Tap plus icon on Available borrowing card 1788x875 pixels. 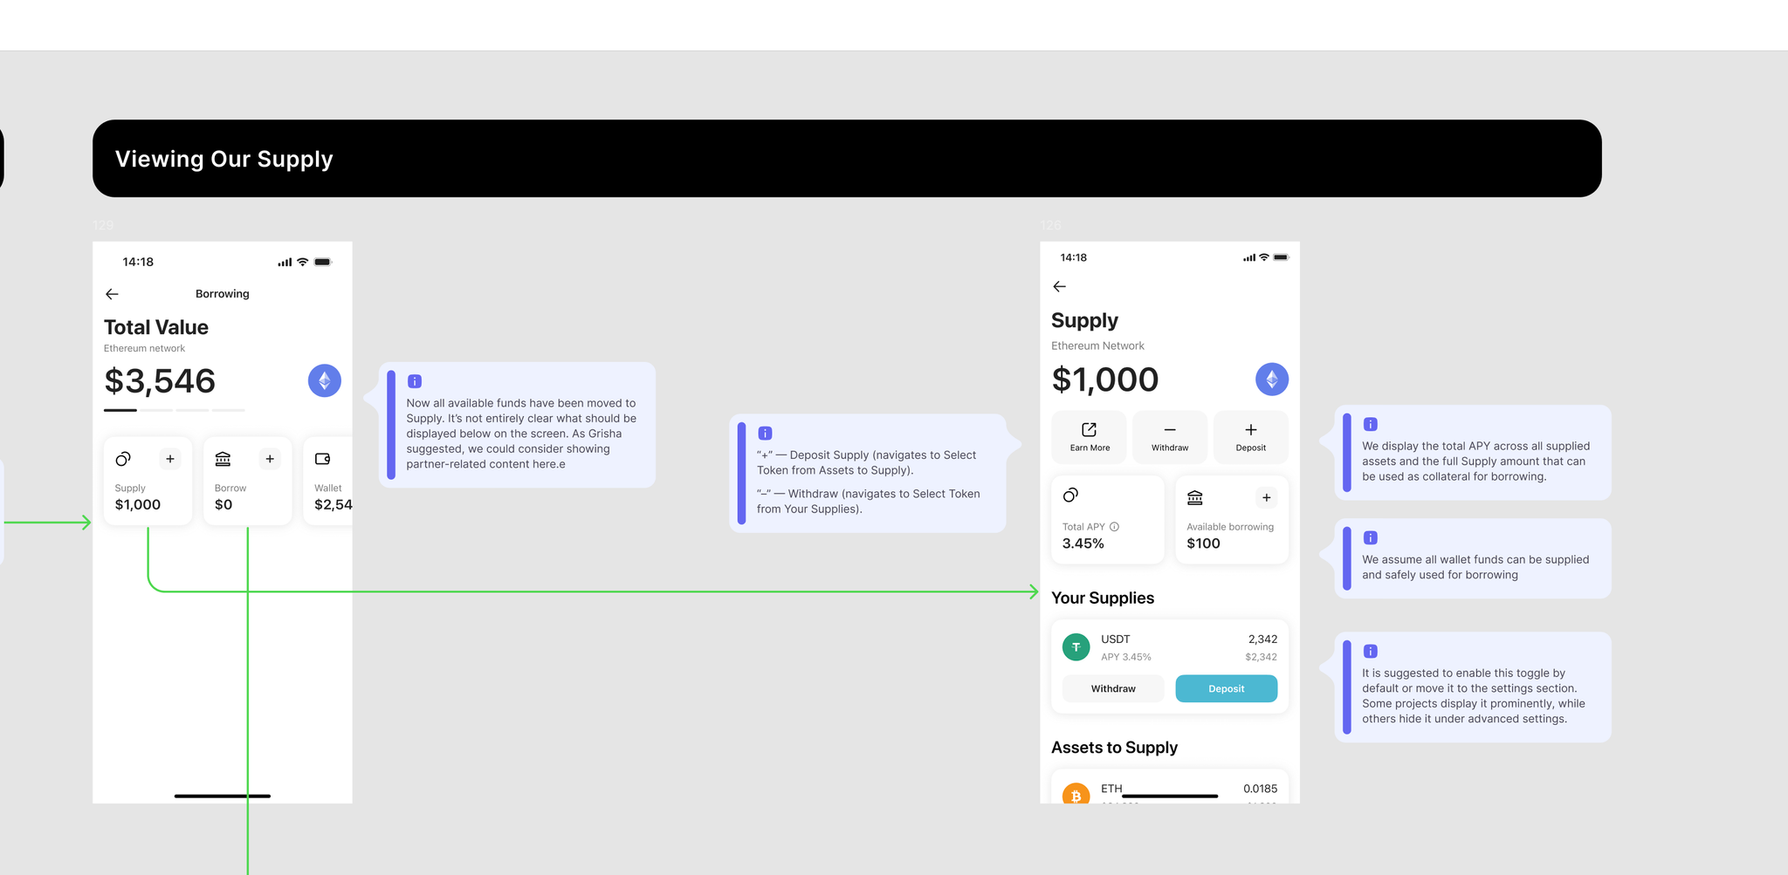[x=1266, y=497]
